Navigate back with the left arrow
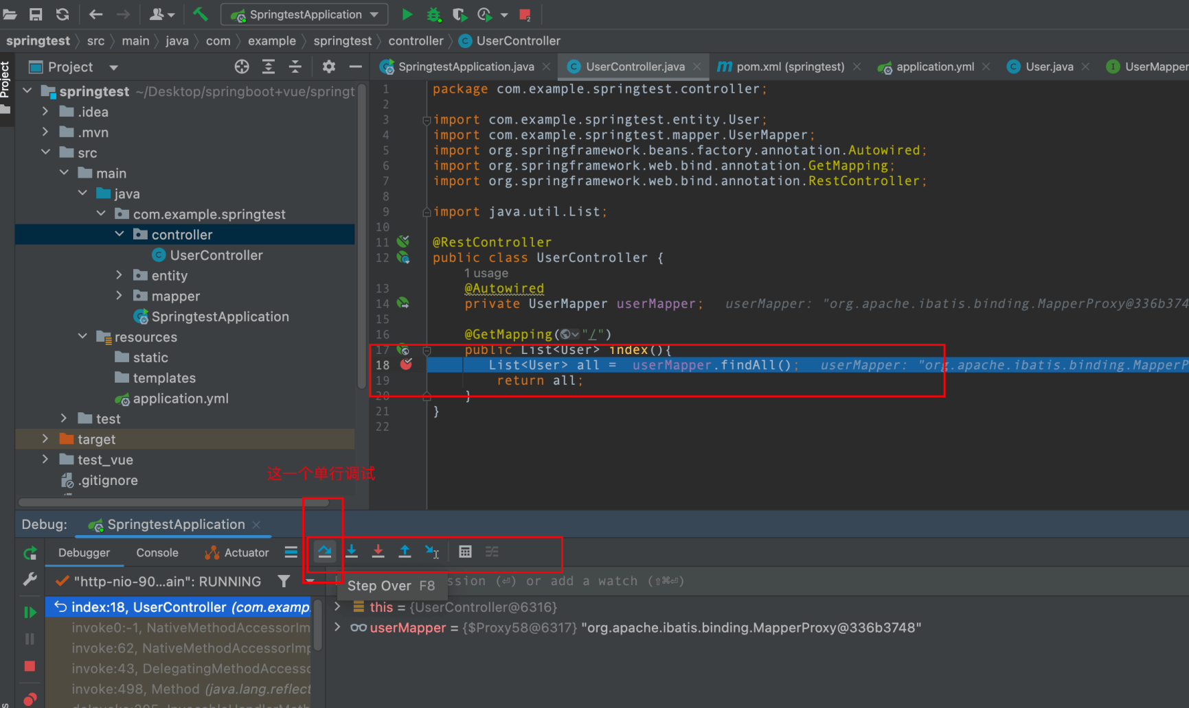1189x708 pixels. (95, 14)
